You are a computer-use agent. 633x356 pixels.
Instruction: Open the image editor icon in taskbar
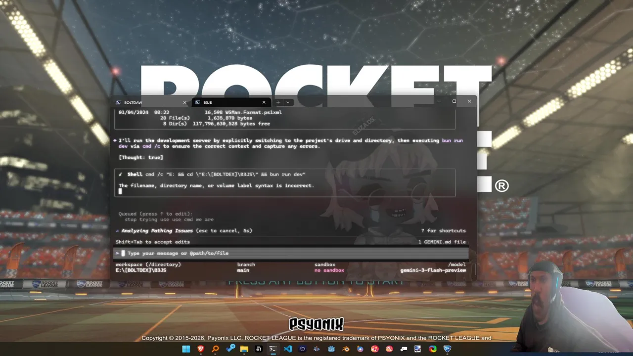(x=418, y=349)
